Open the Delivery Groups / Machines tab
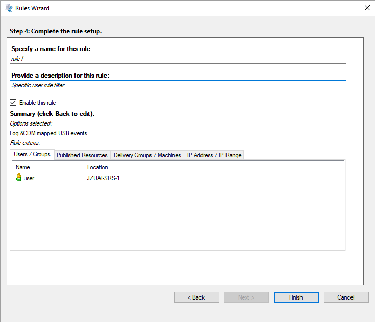Image resolution: width=376 pixels, height=323 pixels. 147,155
